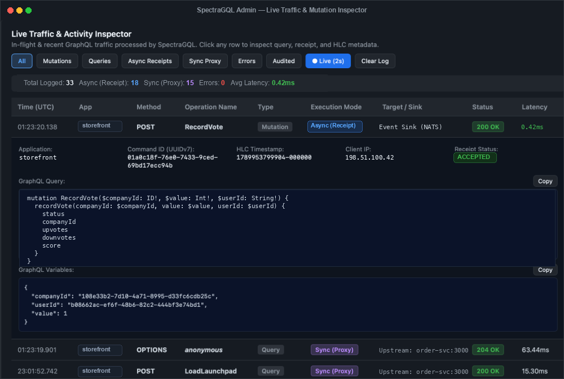Viewport: 564px width, 379px height.
Task: Click the storefront badge in LoadLaunchpad row
Action: (100, 371)
